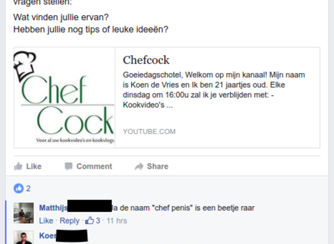Click the 11 hrs comment timestamp
The image size is (334, 244).
(x=117, y=221)
